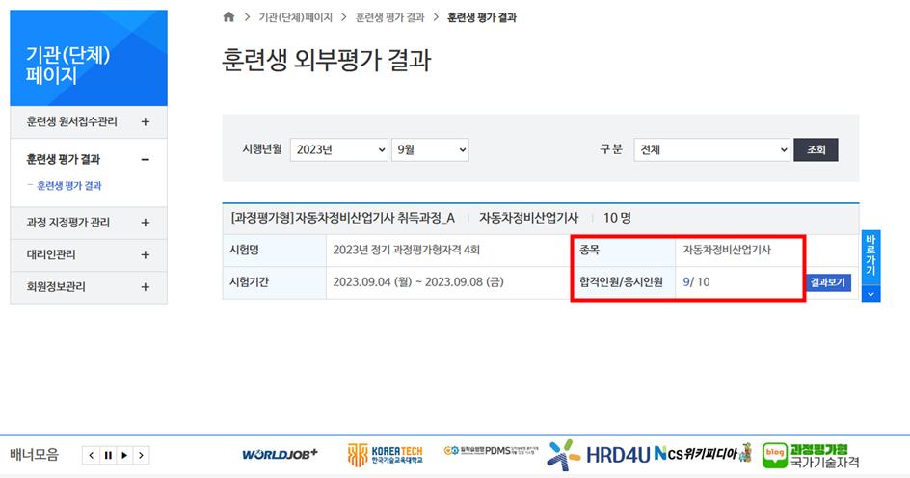
Task: Expand 대리인관리 plus icon
Action: 146,254
